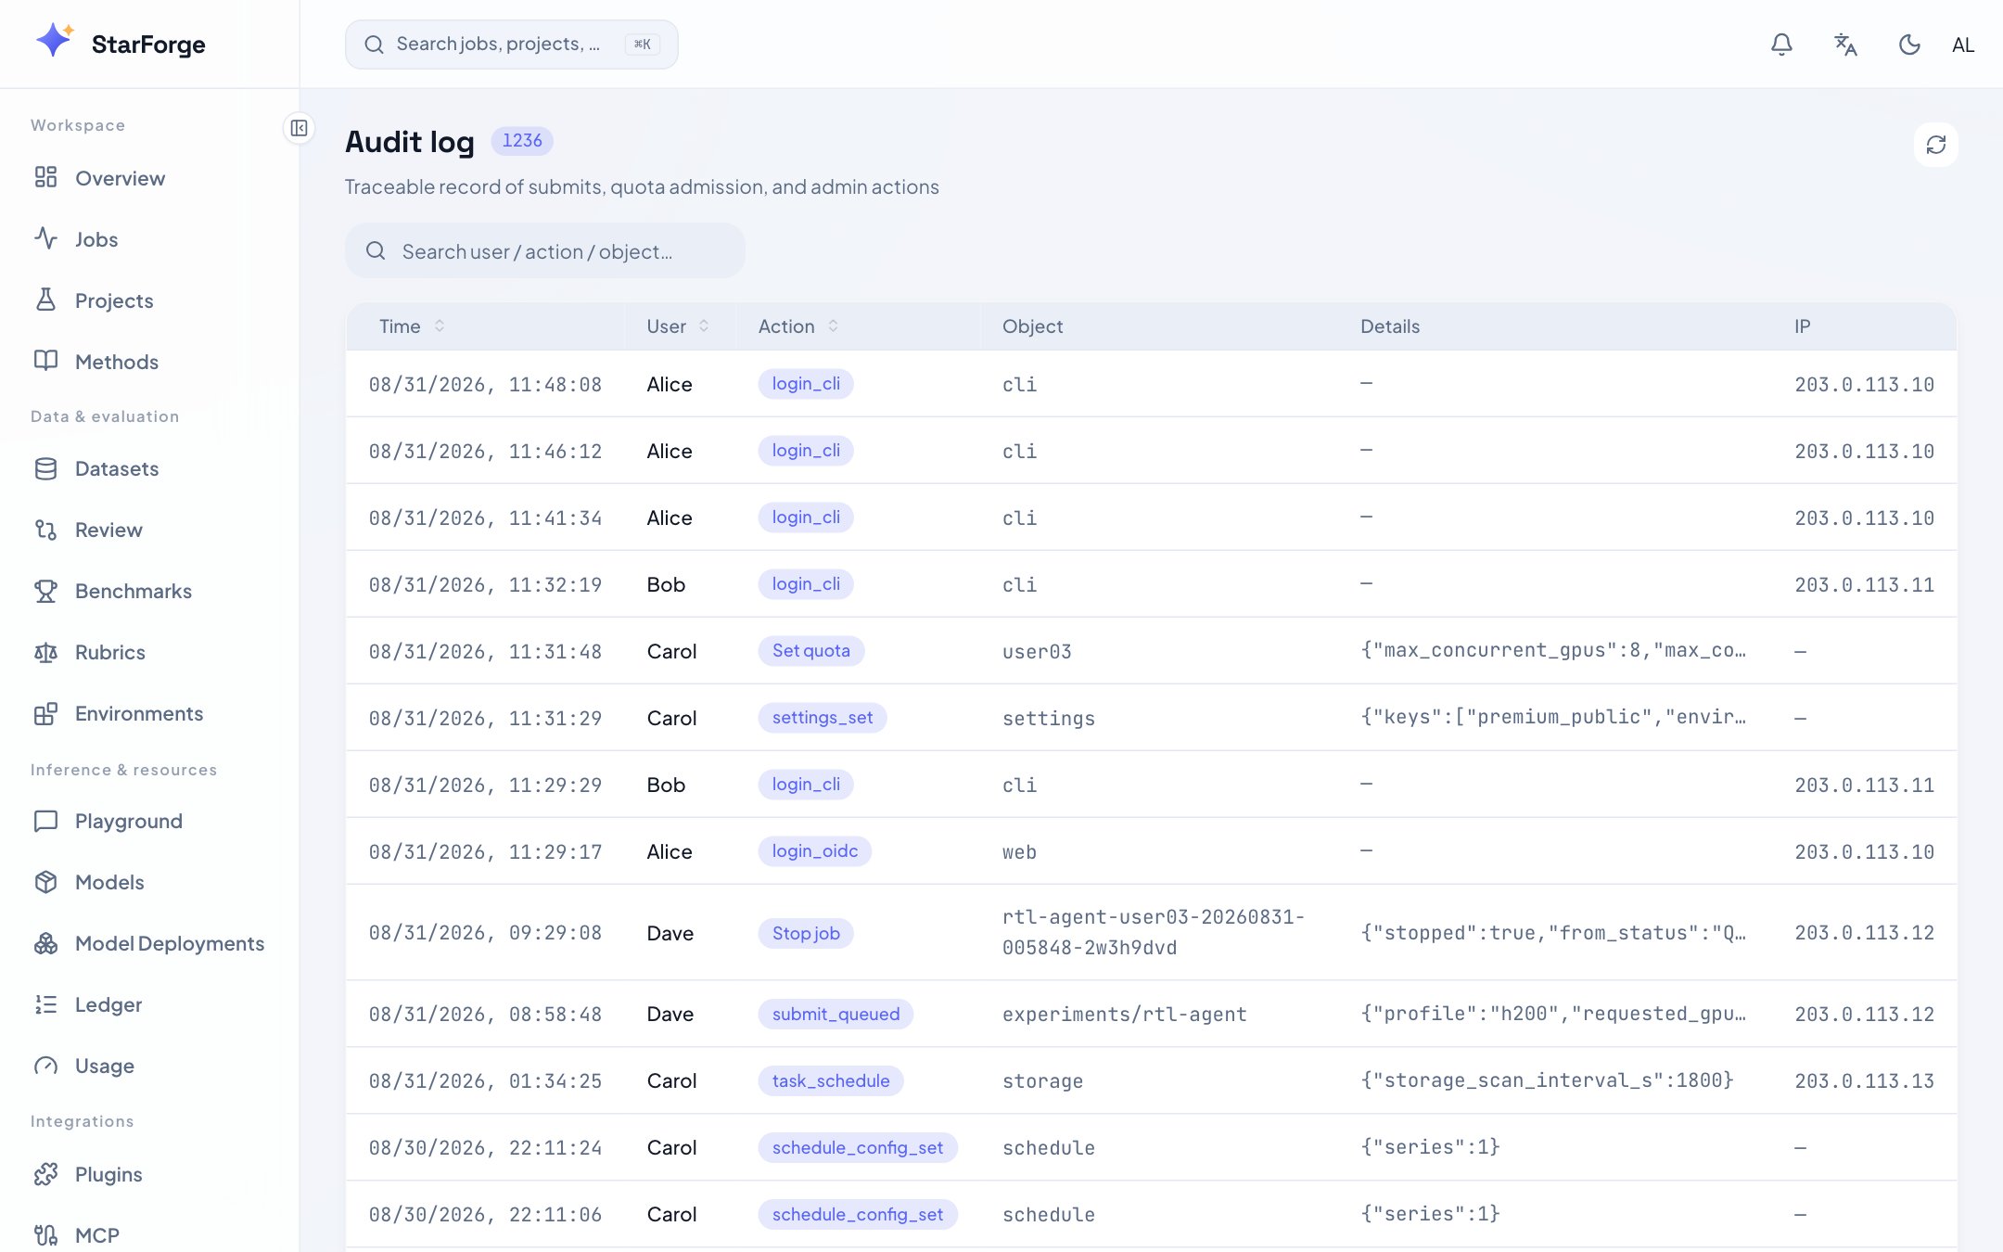Navigate to Datasets
The width and height of the screenshot is (2003, 1252).
149,468
